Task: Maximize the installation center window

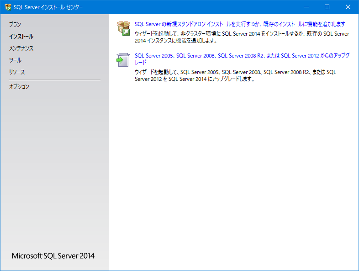Action: [327, 7]
